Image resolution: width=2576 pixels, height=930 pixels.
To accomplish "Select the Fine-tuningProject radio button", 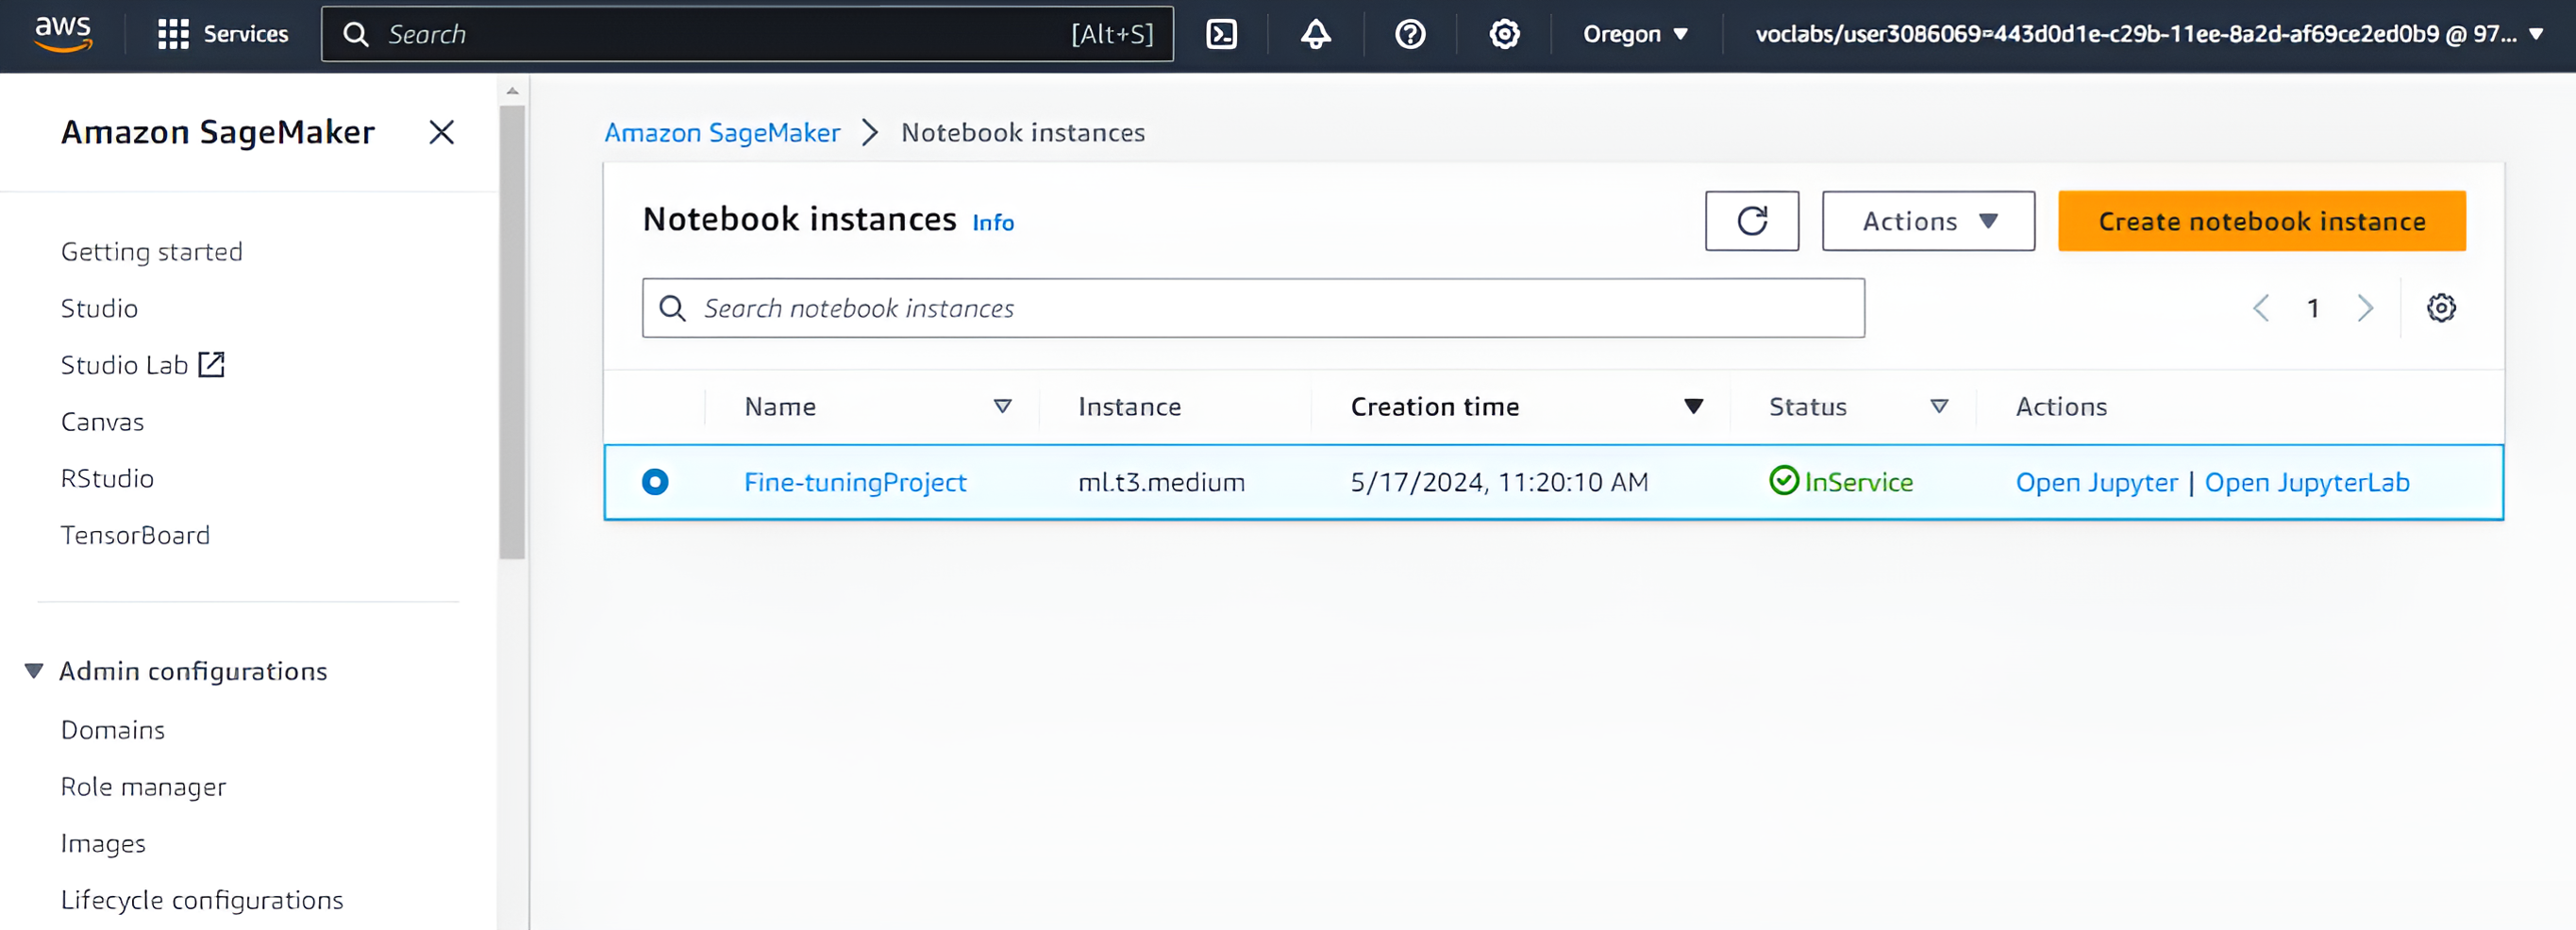I will tap(656, 482).
